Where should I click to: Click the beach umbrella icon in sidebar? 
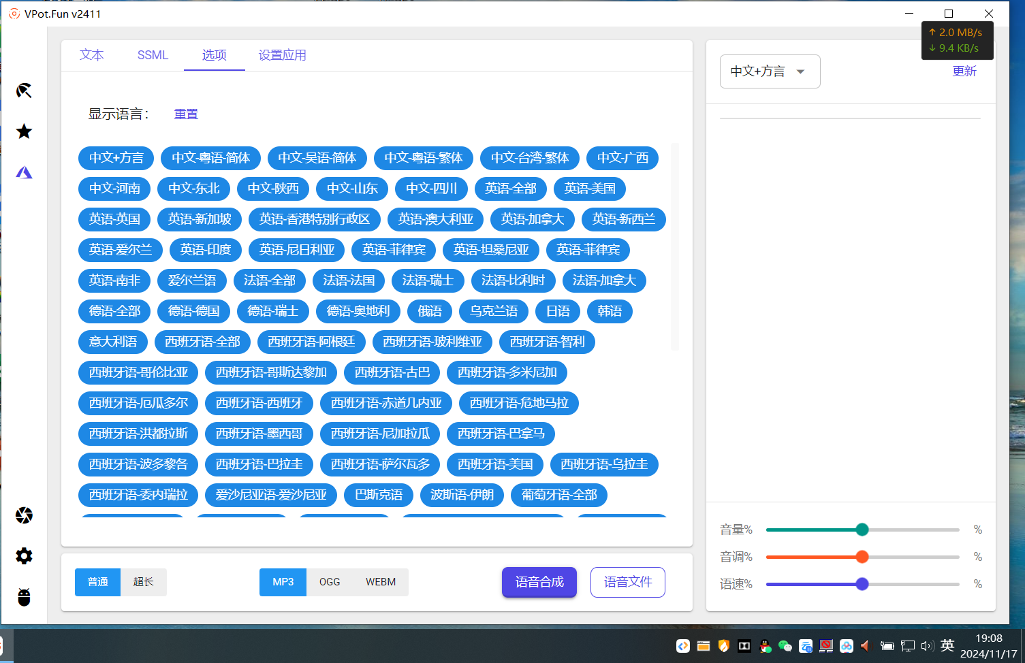click(24, 91)
